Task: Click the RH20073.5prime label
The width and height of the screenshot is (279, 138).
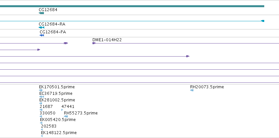Action: click(207, 87)
